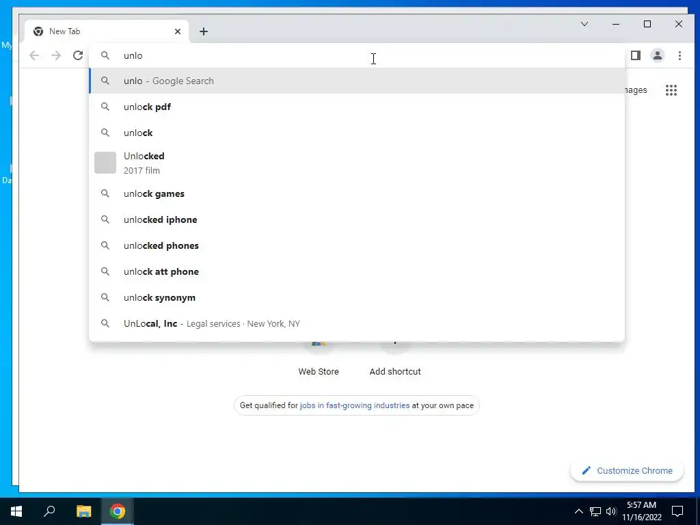This screenshot has height=525, width=700.
Task: Open the Google apps grid icon
Action: [671, 90]
